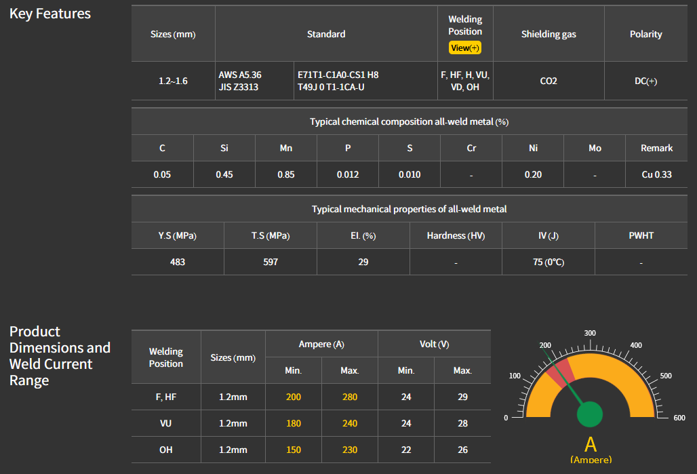Click the 280 max ampere value
697x474 pixels.
coord(350,397)
